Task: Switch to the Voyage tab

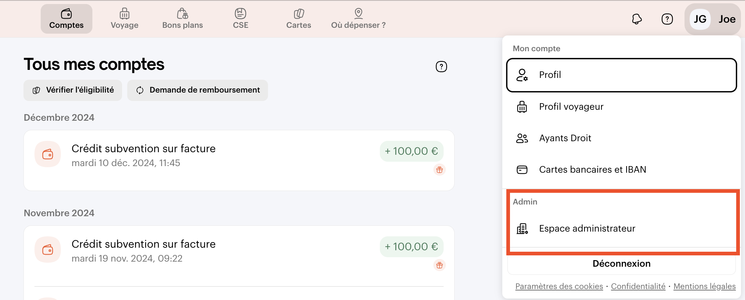Action: [125, 19]
